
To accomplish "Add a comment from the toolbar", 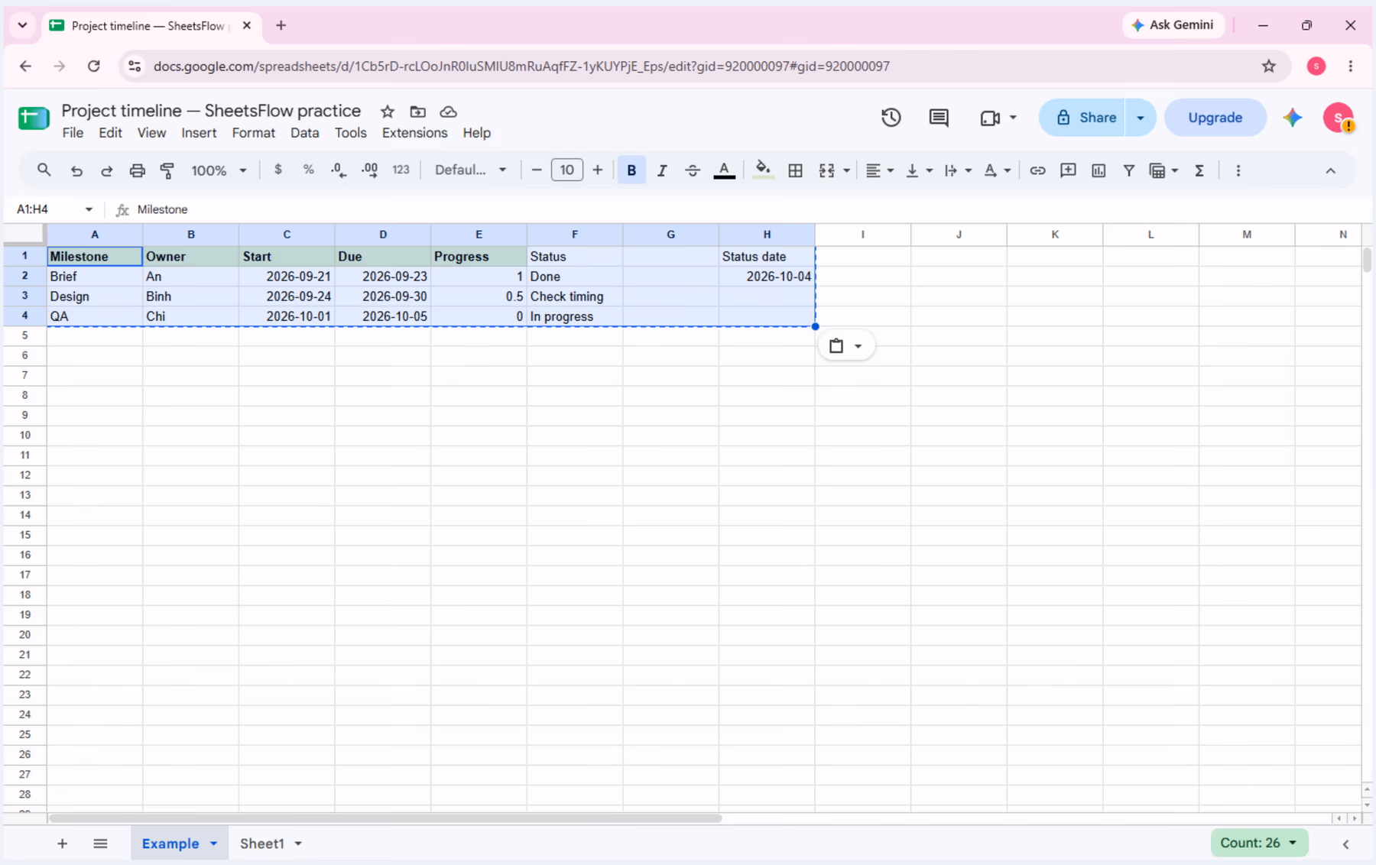I will tap(1068, 170).
